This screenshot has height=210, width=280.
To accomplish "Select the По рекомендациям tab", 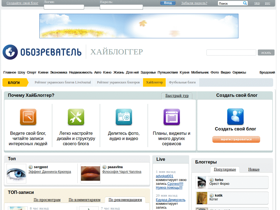I will point(125,200).
